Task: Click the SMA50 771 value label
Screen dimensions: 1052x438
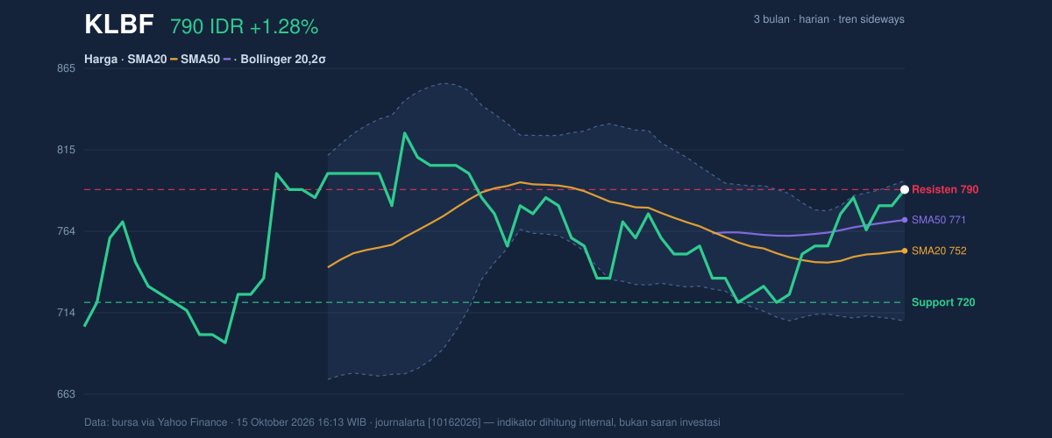Action: point(939,219)
